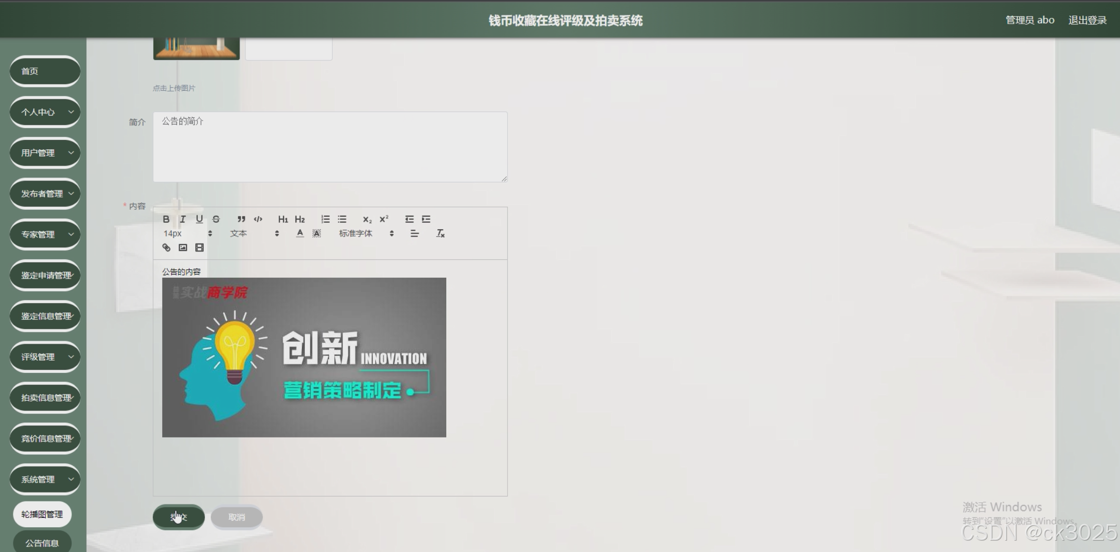Viewport: 1120px width, 552px height.
Task: Insert a hyperlink in content
Action: pos(166,247)
